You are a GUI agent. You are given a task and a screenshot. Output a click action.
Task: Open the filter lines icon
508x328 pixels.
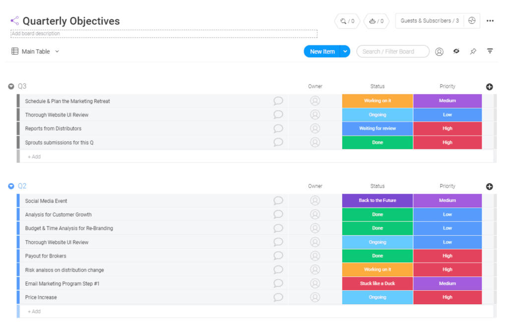click(x=490, y=51)
